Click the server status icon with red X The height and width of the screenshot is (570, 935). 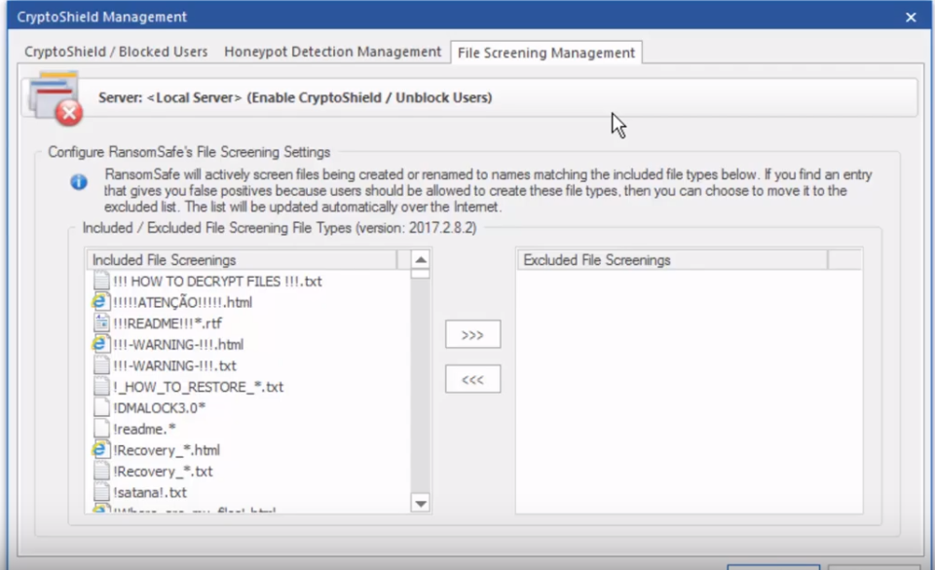56,98
